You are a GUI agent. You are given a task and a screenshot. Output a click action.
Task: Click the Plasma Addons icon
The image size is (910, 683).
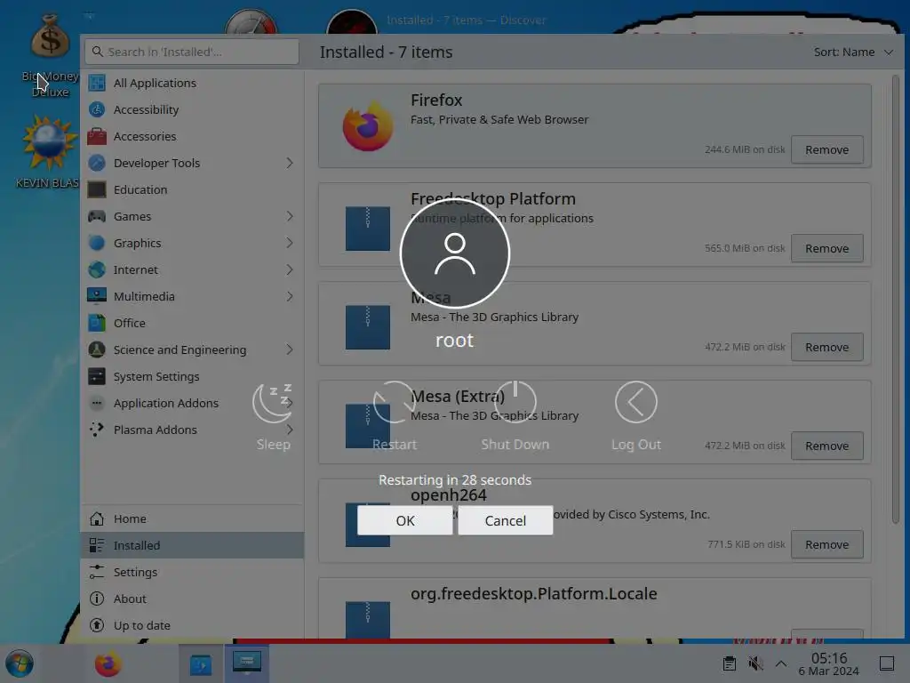coord(97,430)
